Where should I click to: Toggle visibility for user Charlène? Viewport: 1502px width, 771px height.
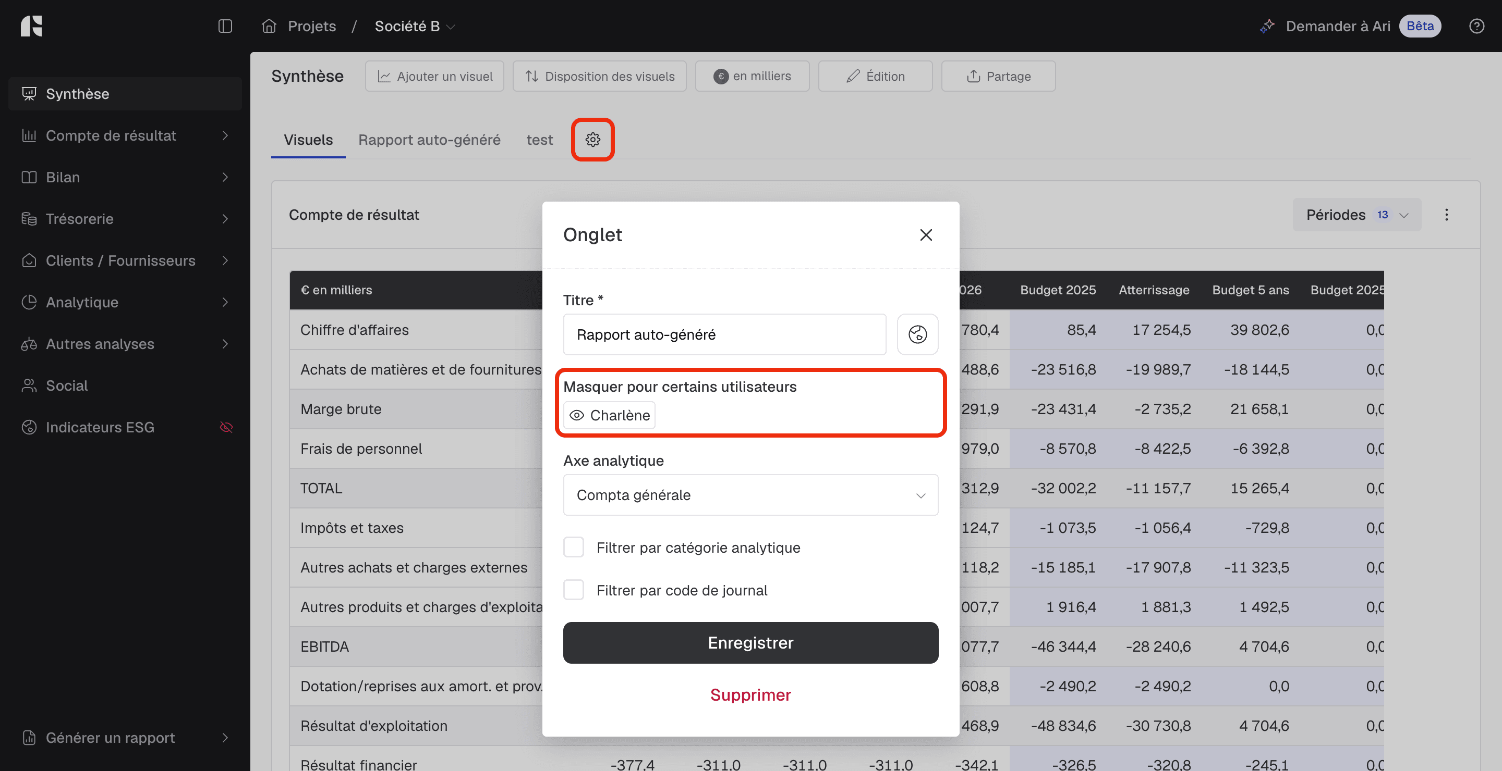tap(609, 415)
